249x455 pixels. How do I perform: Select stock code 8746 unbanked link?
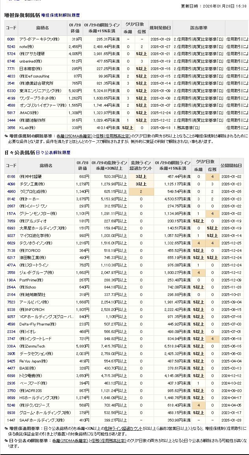[x=11, y=61]
